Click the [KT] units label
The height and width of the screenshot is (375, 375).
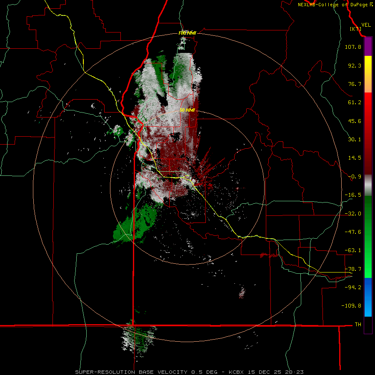(x=356, y=29)
